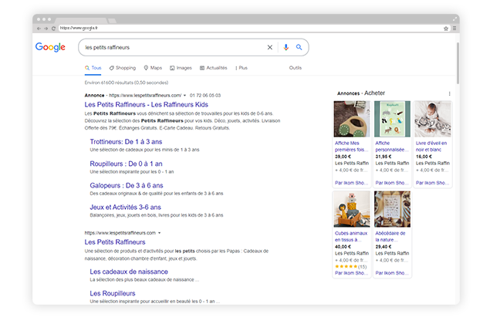Open 'Jeux et Activités 3-6 ans' link
490x324 pixels.
[125, 208]
